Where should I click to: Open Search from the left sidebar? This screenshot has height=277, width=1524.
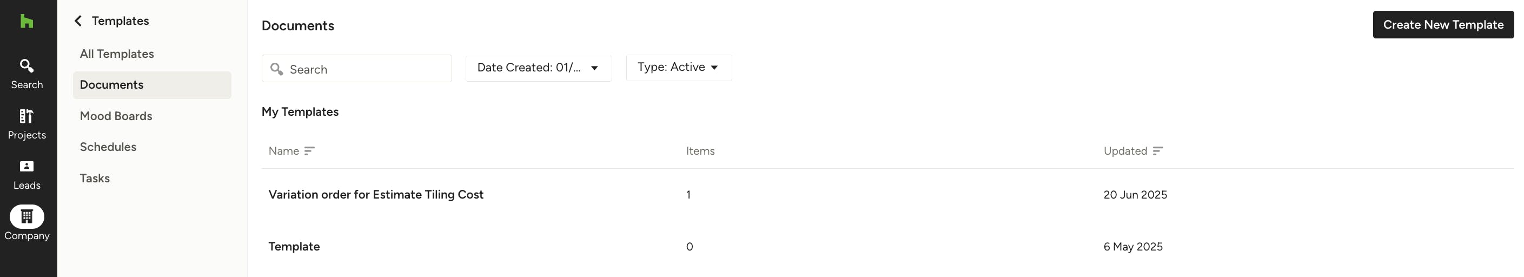point(26,74)
